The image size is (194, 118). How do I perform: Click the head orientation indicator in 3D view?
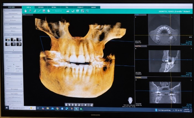pos(130,101)
